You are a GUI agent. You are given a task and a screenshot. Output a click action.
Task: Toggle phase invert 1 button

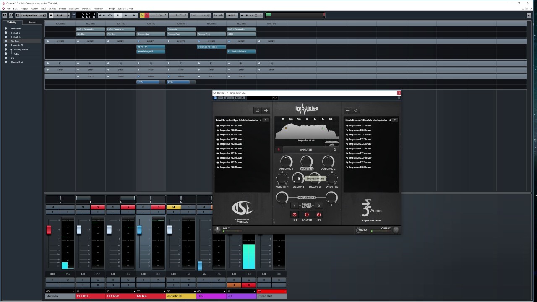click(x=295, y=206)
